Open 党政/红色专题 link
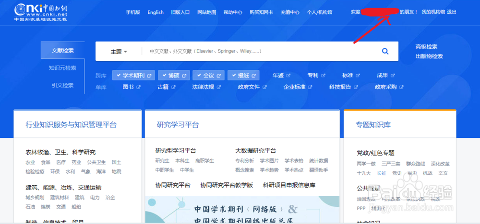The image size is (480, 224). pyautogui.click(x=375, y=153)
